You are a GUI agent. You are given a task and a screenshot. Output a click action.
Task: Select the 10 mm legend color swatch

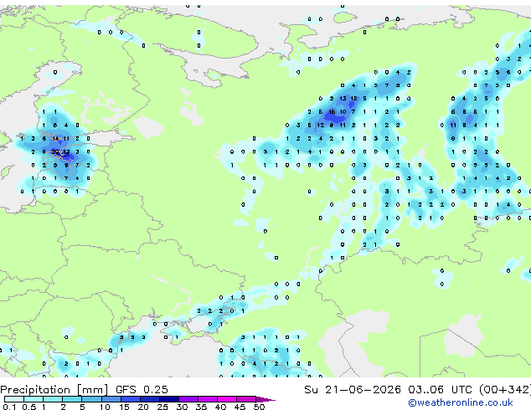point(111,399)
